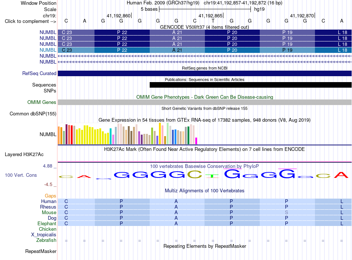The image size is (352, 260).
Task: Click the NUMBL label beside GTEx chart
Action: [x=48, y=134]
